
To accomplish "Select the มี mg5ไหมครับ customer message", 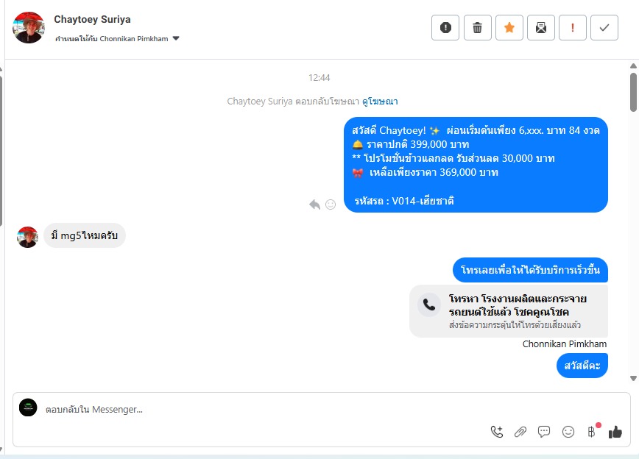I will pyautogui.click(x=85, y=235).
